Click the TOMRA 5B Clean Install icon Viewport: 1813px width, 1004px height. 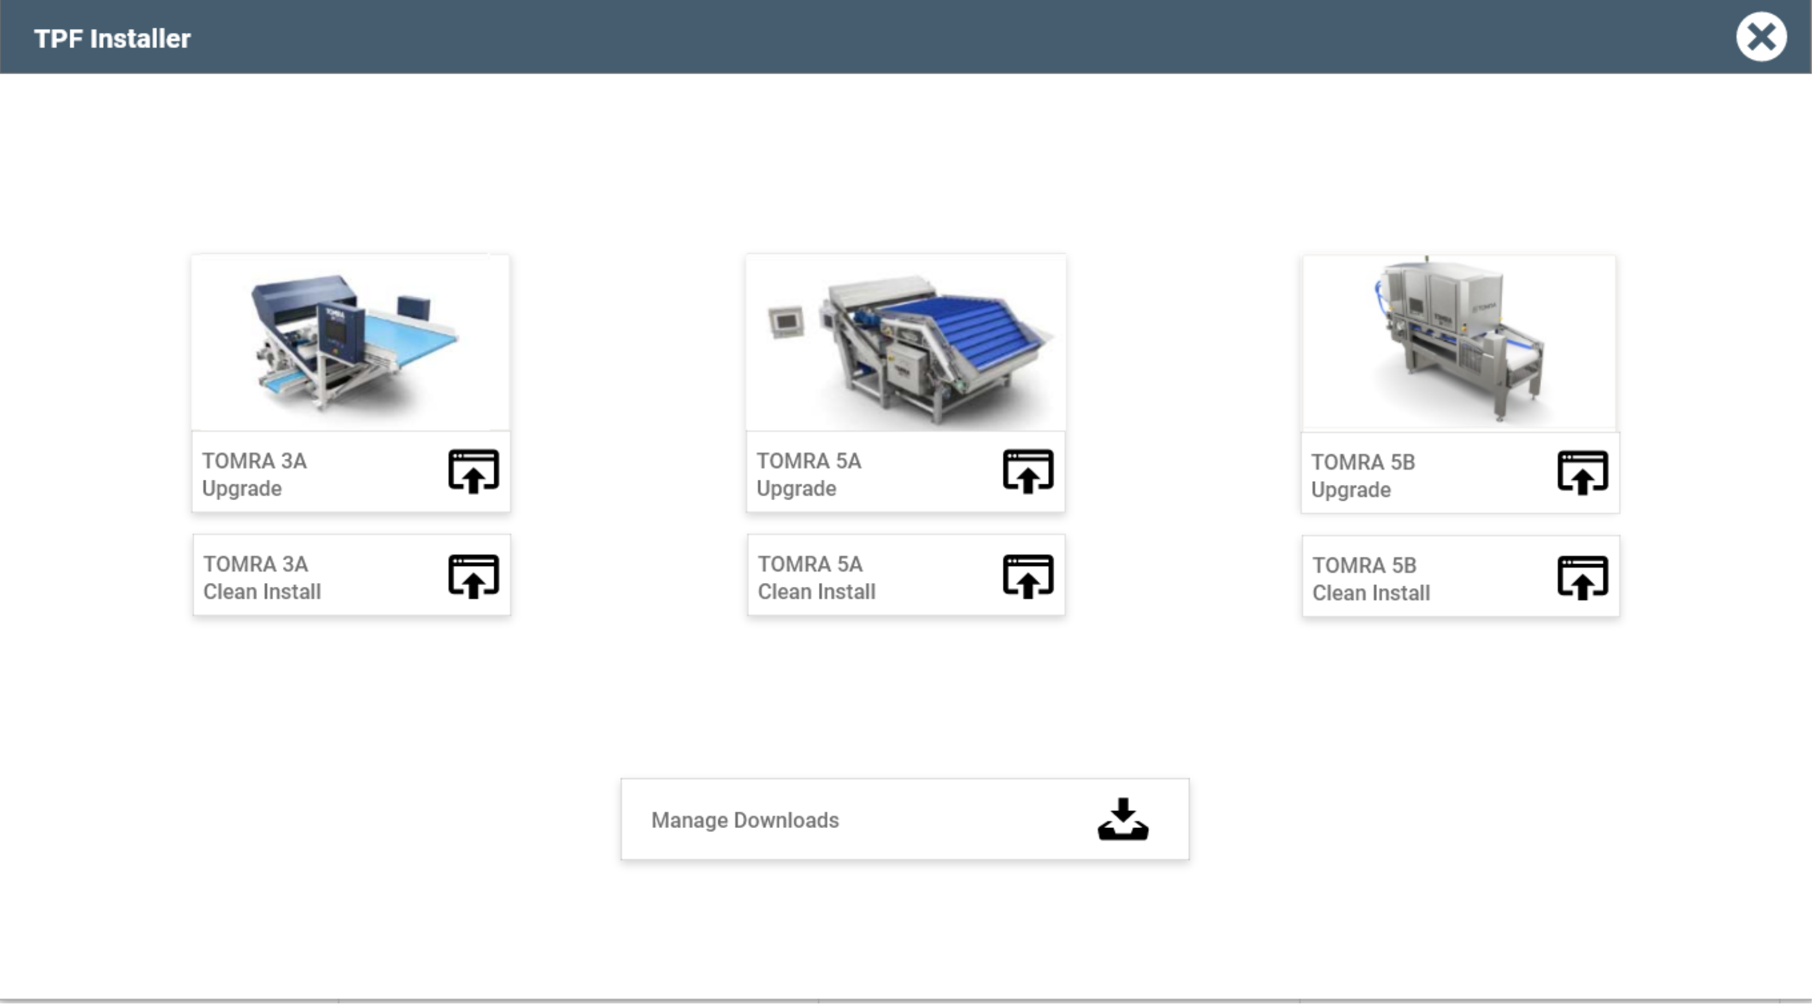[x=1583, y=578]
